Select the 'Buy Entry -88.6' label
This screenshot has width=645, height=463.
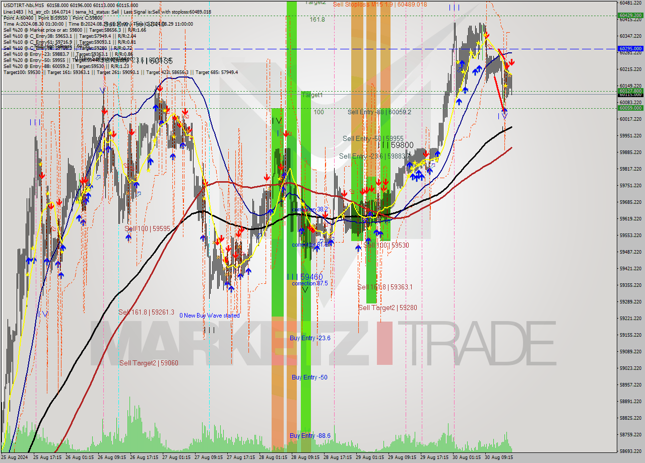click(x=310, y=436)
